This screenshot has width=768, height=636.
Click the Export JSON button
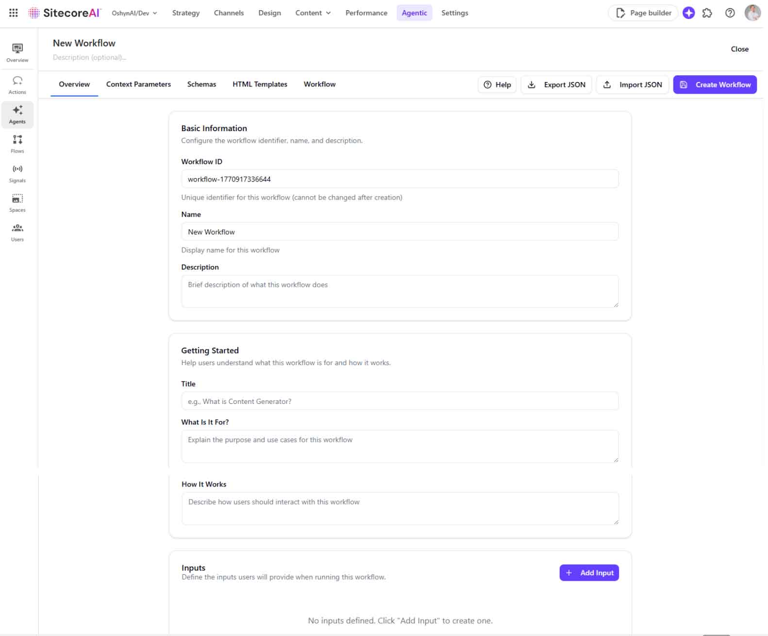(556, 84)
